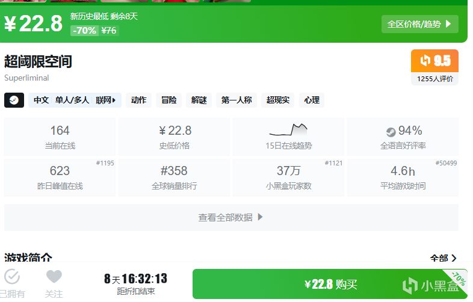This screenshot has width=473, height=302.
Task: Select the 超现实 tag
Action: pyautogui.click(x=278, y=100)
